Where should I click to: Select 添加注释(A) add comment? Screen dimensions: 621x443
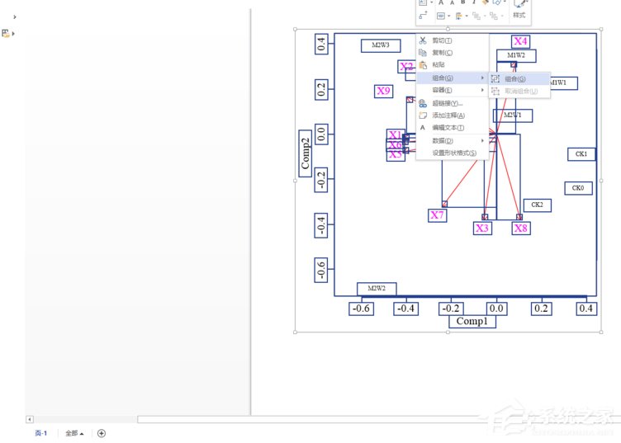click(x=453, y=115)
